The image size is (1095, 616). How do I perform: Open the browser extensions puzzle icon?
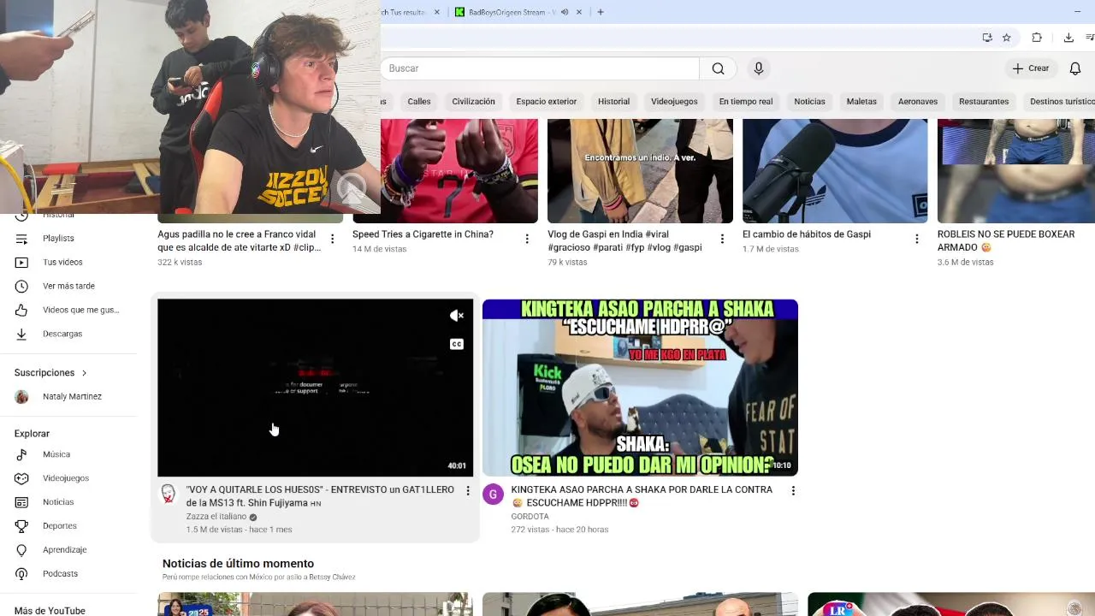(x=1037, y=38)
